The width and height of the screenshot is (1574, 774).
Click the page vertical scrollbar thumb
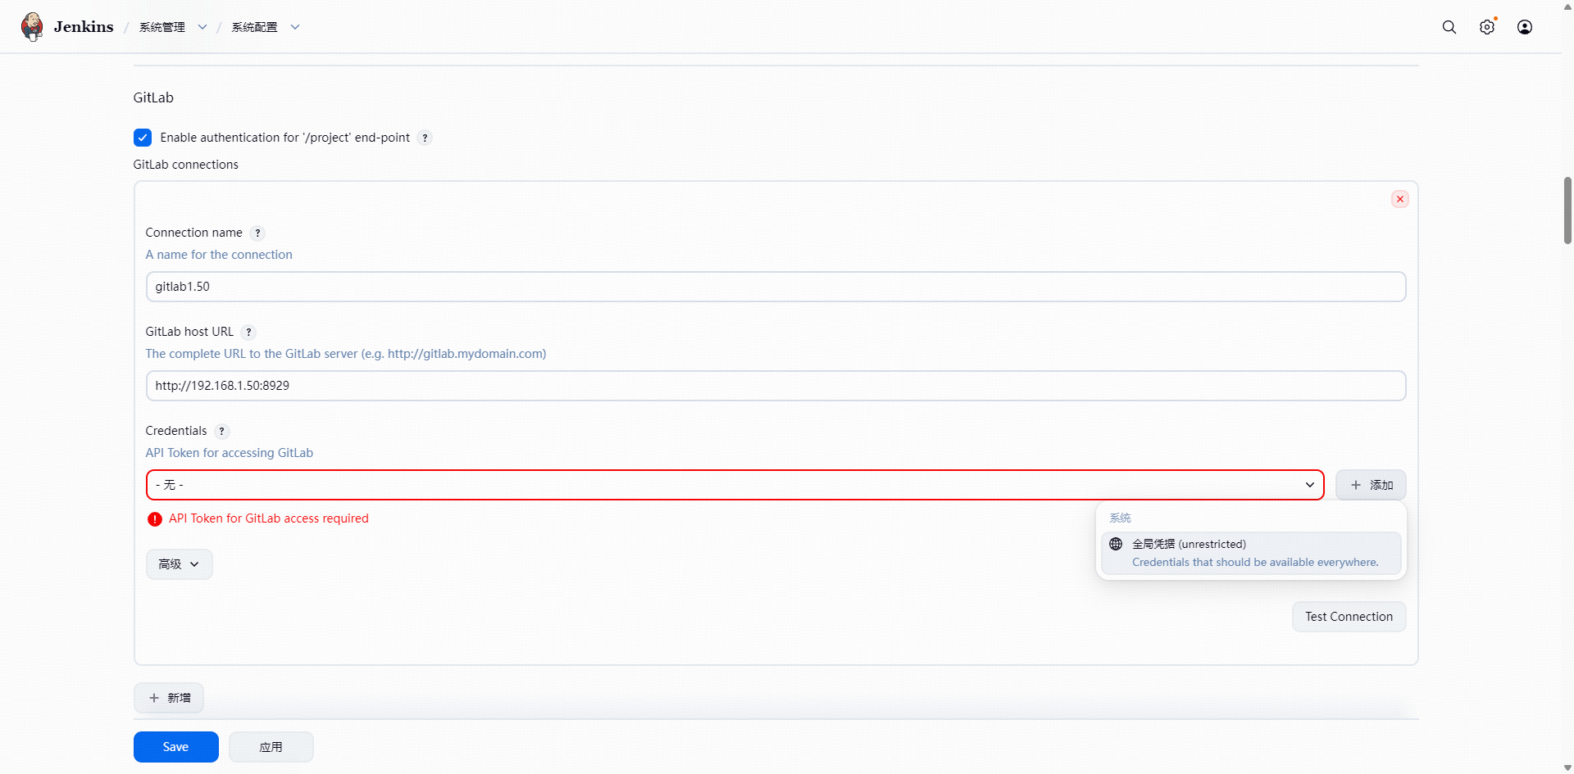coord(1567,210)
